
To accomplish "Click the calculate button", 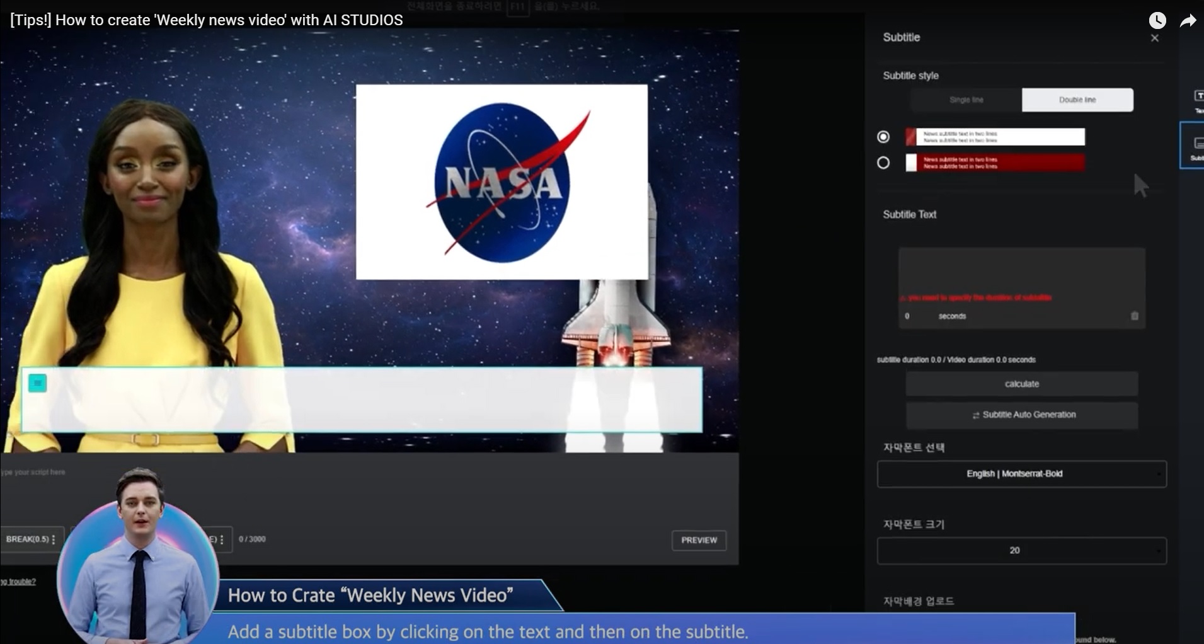I will pos(1022,384).
